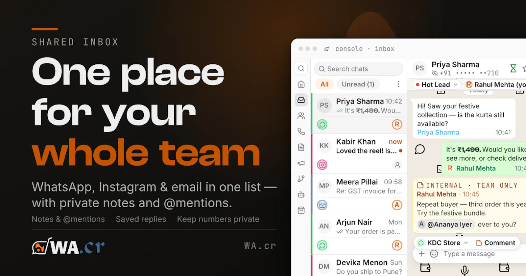Open the Inbox sidebar icon

tap(301, 100)
